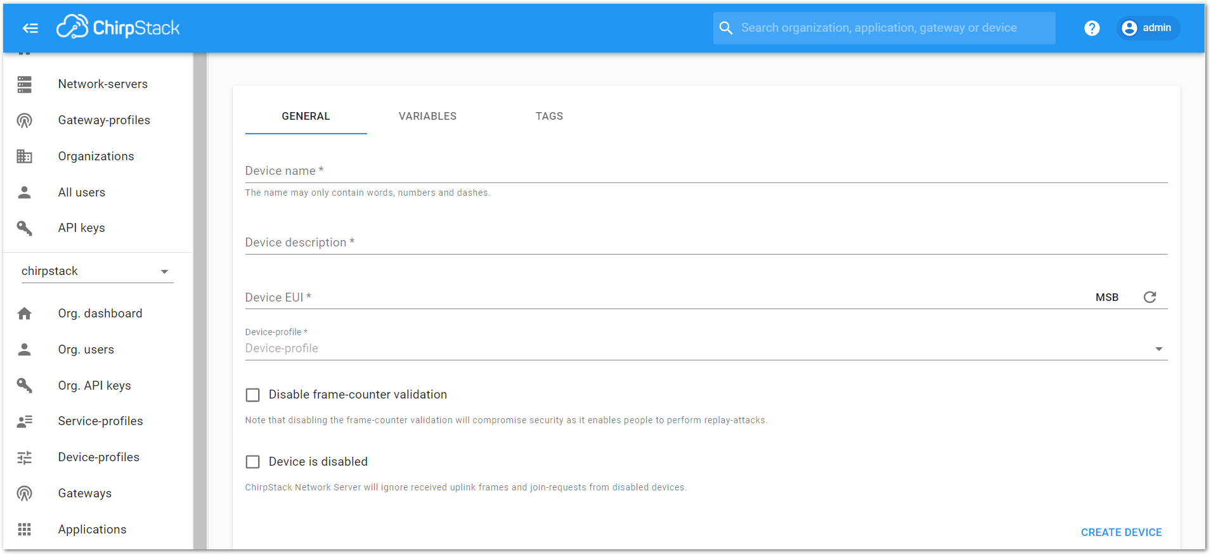The width and height of the screenshot is (1211, 555).
Task: Focus the top search box
Action: 884,28
